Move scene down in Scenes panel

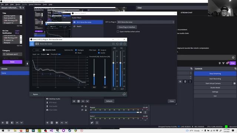pyautogui.click(x=21, y=123)
